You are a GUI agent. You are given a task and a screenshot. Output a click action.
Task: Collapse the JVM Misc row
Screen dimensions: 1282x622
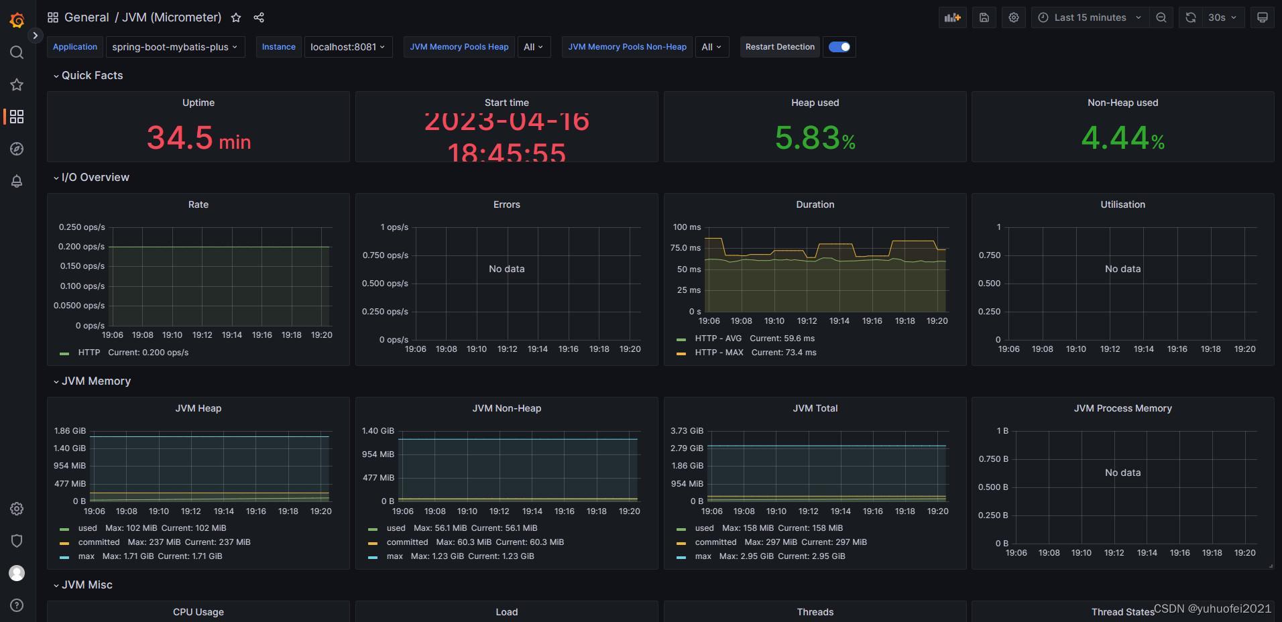click(82, 584)
